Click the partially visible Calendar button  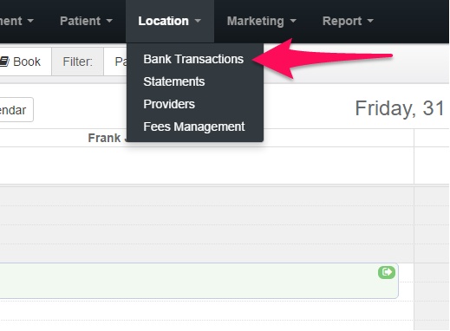click(14, 110)
